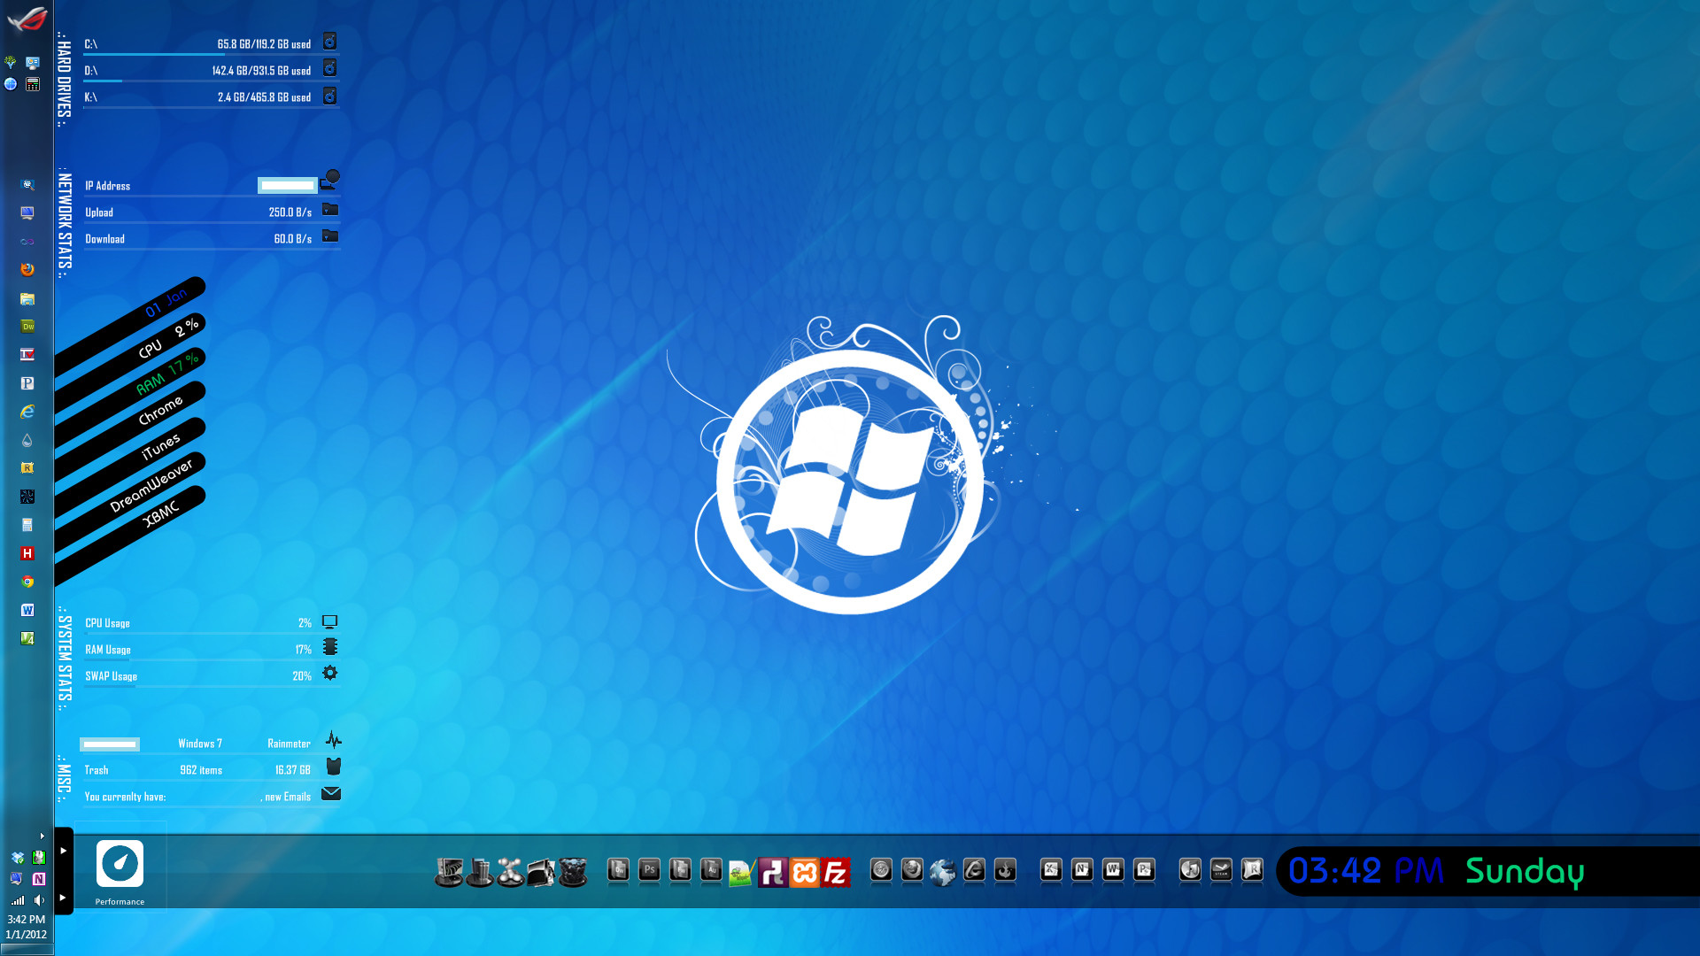Expand the upper dock arrow button
Viewport: 1700px width, 956px height.
coord(64,851)
